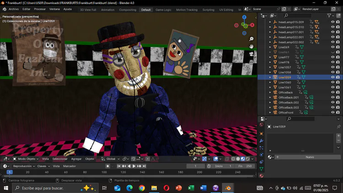The height and width of the screenshot is (193, 343).
Task: Open the Reproducción playback dropdown
Action: [x=24, y=166]
